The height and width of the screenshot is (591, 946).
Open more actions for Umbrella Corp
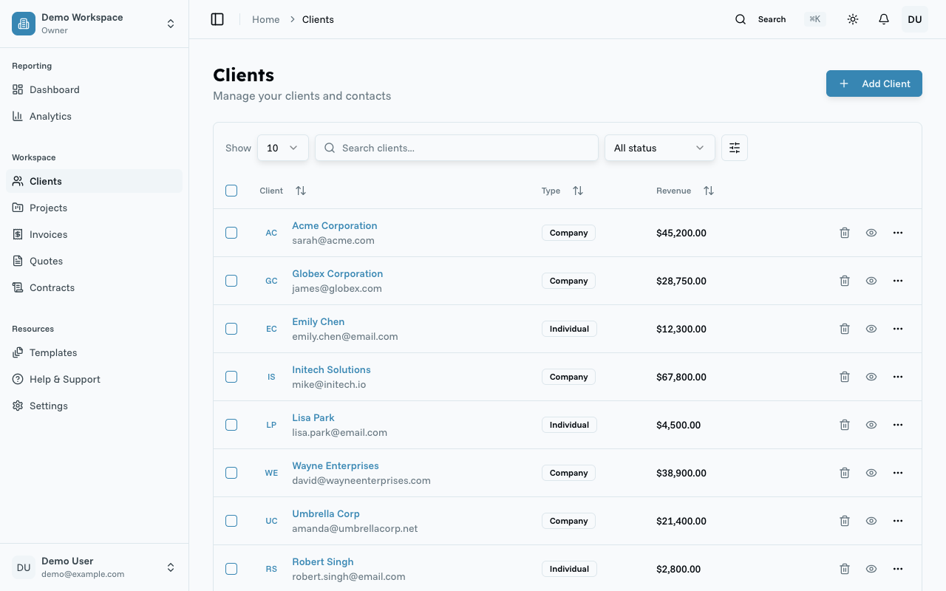tap(898, 521)
